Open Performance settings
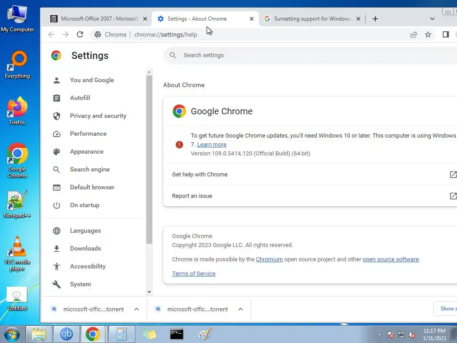Screen dimensions: 457x343 [88, 134]
